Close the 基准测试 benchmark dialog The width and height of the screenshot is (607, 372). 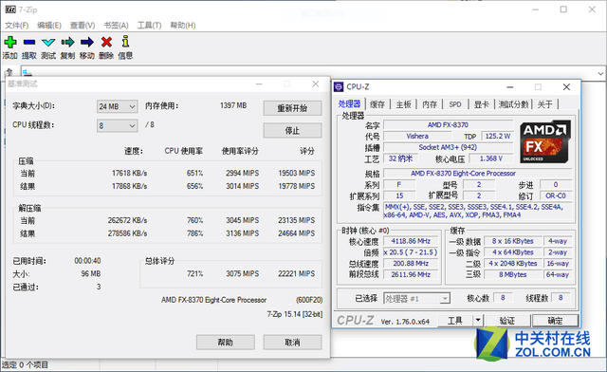[316, 84]
